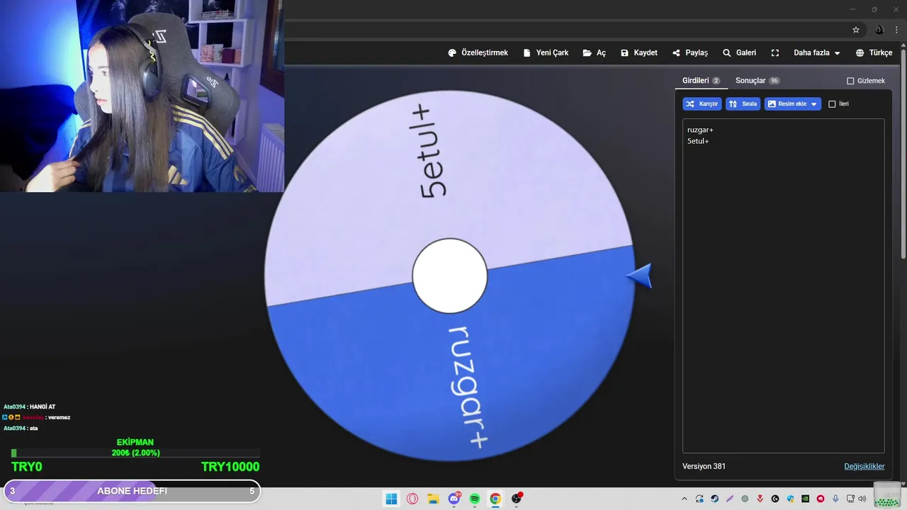Image resolution: width=907 pixels, height=510 pixels.
Task: Open the Değişiklikler changelog link
Action: pyautogui.click(x=864, y=466)
